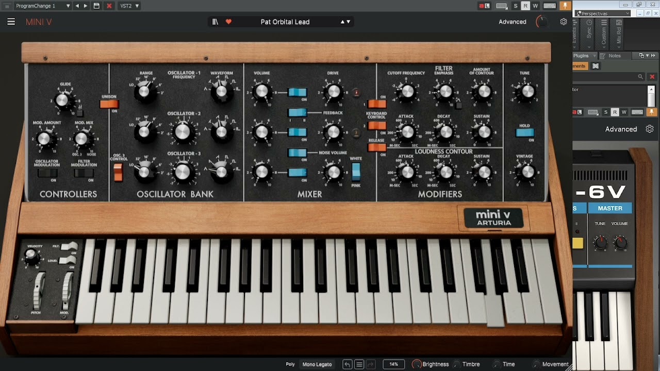Click the Mini V plugin header W button

[x=535, y=6]
